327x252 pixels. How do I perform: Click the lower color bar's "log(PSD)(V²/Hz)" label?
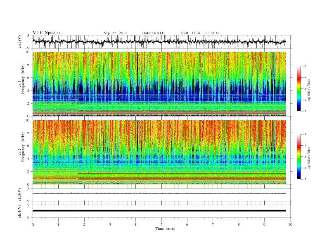(x=309, y=158)
